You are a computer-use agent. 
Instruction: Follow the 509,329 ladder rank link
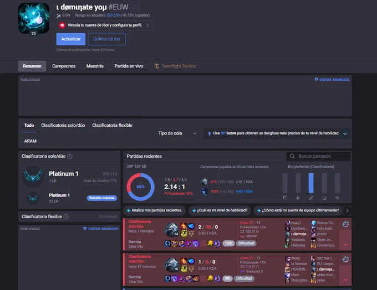coord(113,15)
